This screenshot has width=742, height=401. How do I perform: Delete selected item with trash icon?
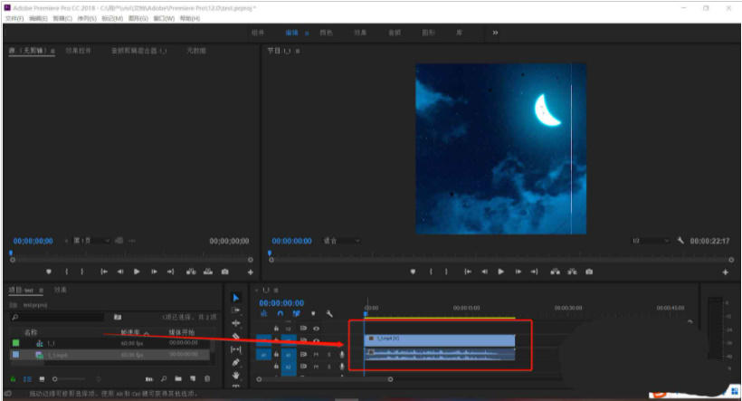(207, 378)
